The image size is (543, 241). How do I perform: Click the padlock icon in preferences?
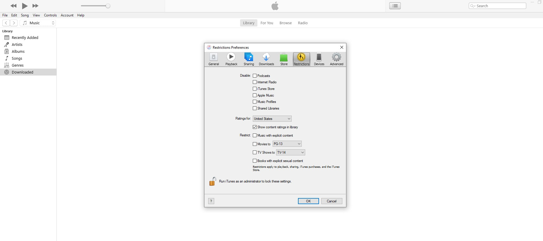(x=212, y=181)
